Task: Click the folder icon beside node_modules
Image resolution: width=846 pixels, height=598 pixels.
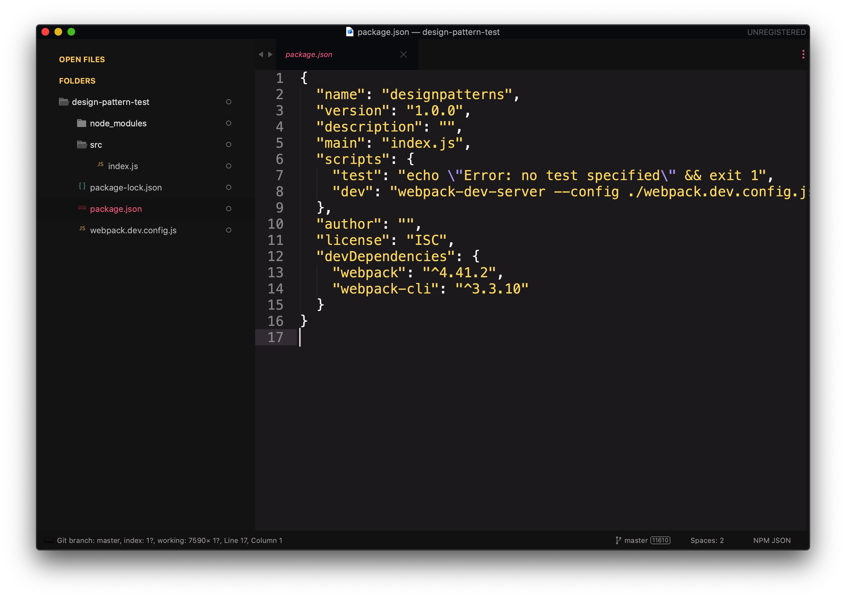Action: pyautogui.click(x=81, y=123)
